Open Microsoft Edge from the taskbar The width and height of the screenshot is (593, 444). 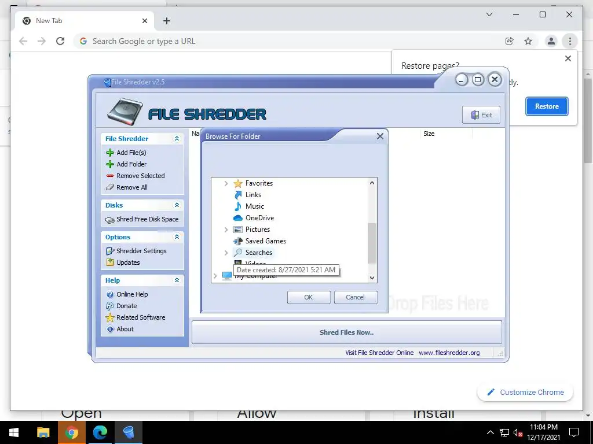(x=100, y=432)
